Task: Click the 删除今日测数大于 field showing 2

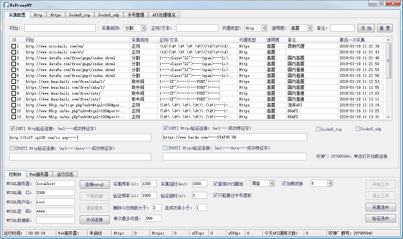Action: tap(157, 207)
